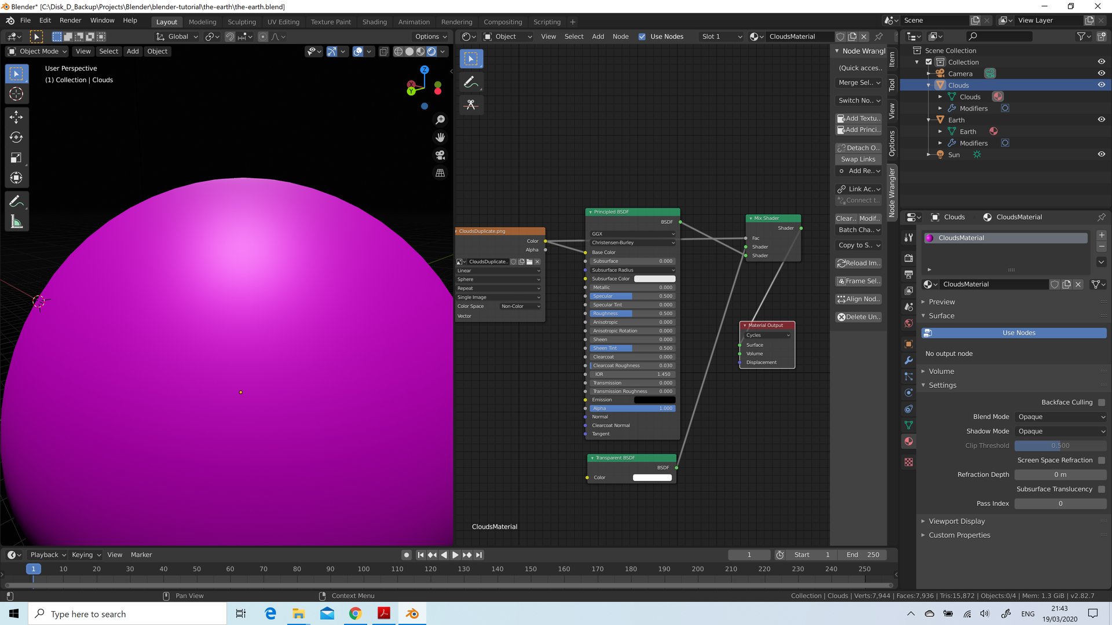Click the Rotate tool icon
Image resolution: width=1112 pixels, height=625 pixels.
[x=17, y=137]
